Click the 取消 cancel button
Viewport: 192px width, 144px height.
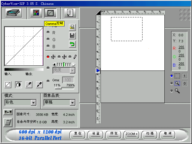(167, 135)
